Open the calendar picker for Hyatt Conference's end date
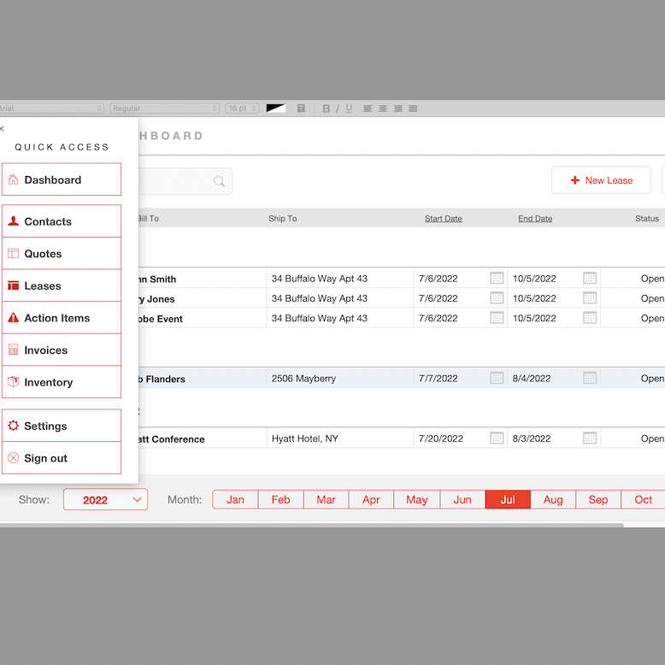The width and height of the screenshot is (665, 665). point(590,438)
